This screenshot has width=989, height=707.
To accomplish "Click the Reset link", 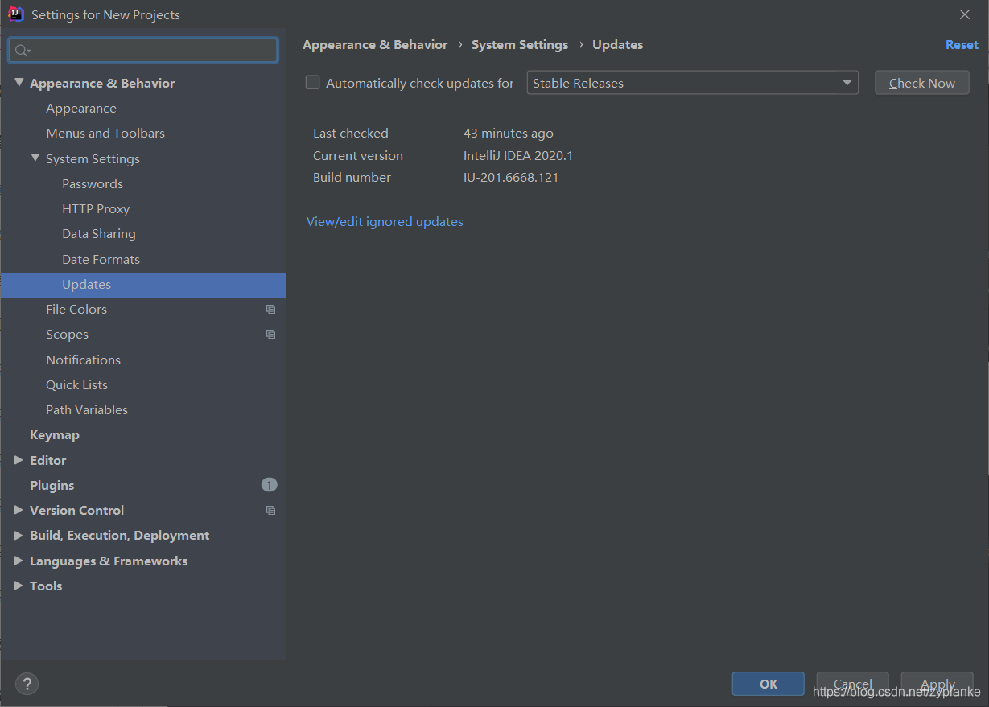I will [x=962, y=44].
